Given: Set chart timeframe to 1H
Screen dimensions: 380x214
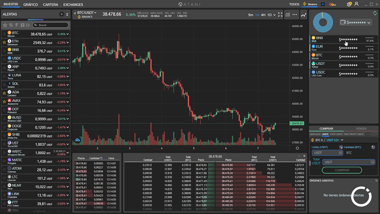Looking at the screenshot, I should pos(257,15).
